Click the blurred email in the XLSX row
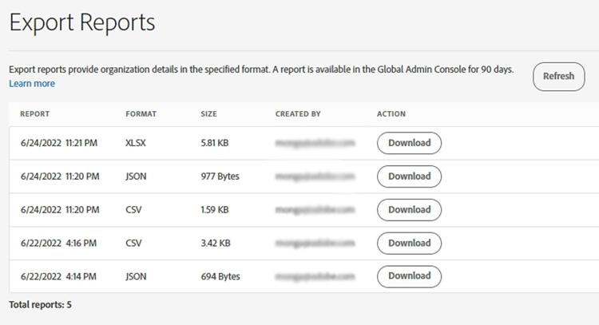Image resolution: width=599 pixels, height=325 pixels. [x=313, y=144]
